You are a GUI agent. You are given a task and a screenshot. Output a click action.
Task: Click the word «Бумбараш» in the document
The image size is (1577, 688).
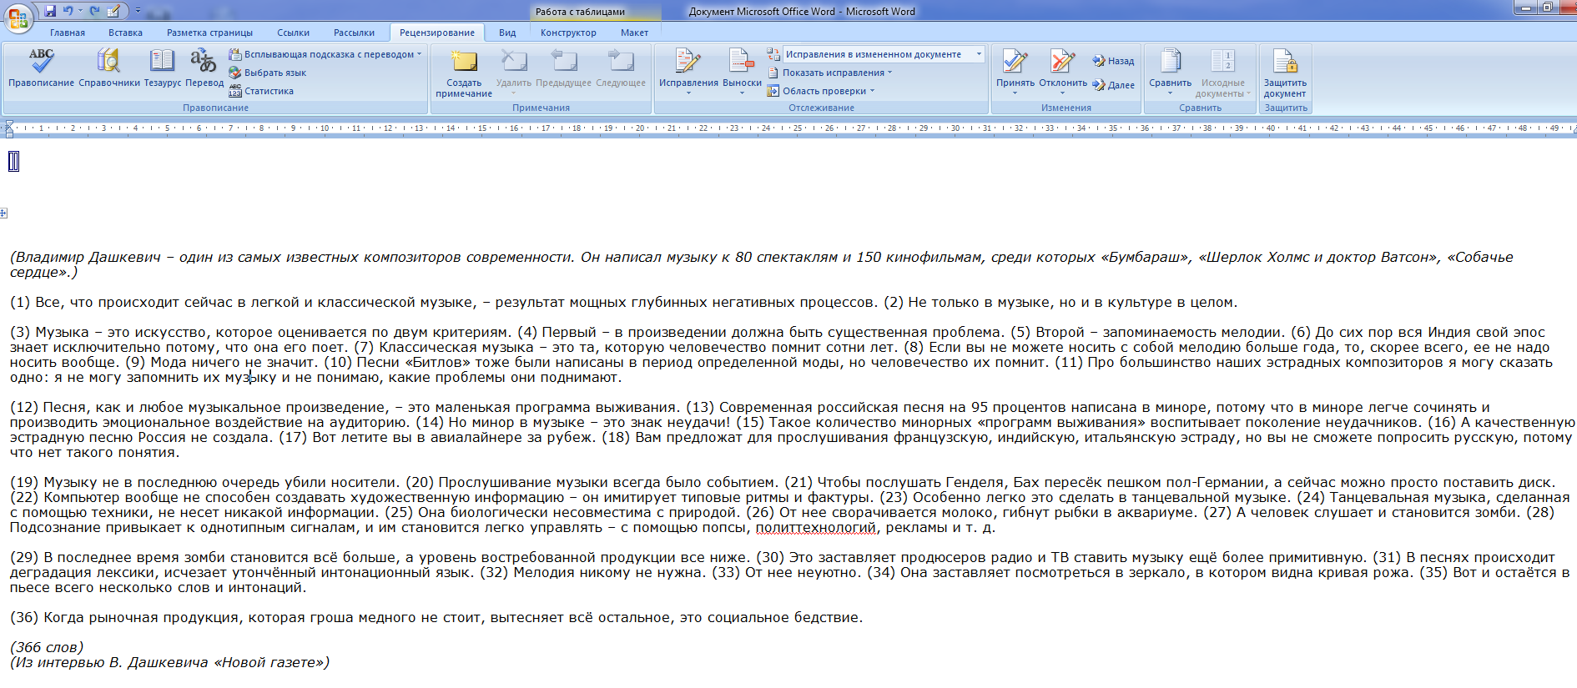pyautogui.click(x=1146, y=257)
